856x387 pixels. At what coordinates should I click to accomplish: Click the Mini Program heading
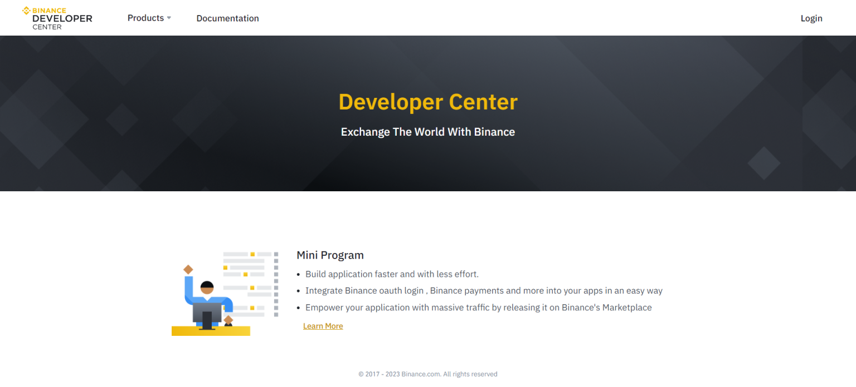point(330,255)
